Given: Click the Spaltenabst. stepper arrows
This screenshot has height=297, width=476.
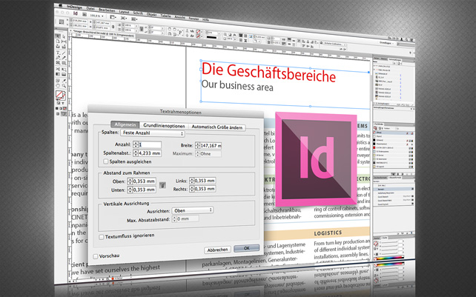Looking at the screenshot, I should (x=136, y=153).
